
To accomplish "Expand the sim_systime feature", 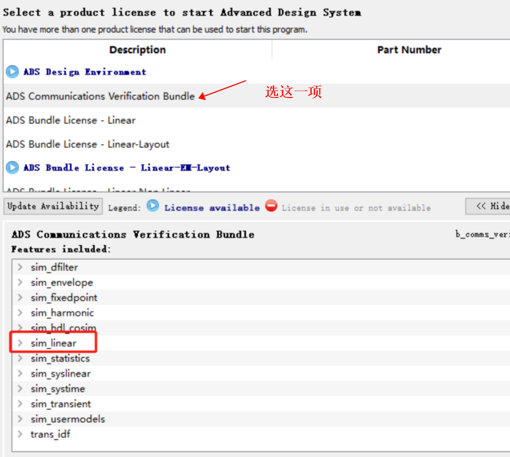I will click(20, 388).
